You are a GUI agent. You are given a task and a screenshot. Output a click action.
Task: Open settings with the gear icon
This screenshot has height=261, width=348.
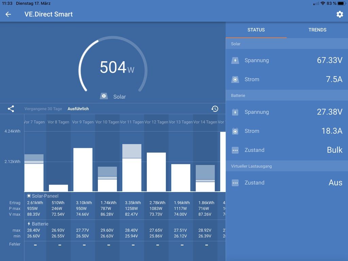(x=340, y=14)
